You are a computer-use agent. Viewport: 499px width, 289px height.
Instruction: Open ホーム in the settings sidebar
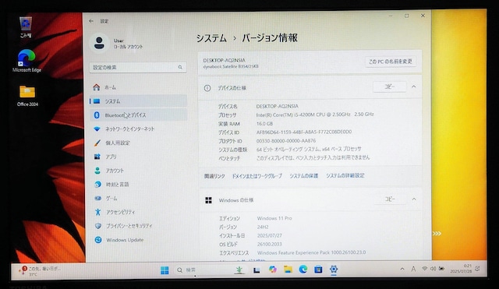[x=138, y=87]
